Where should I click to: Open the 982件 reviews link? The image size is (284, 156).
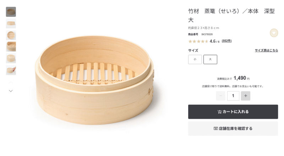(x=226, y=41)
